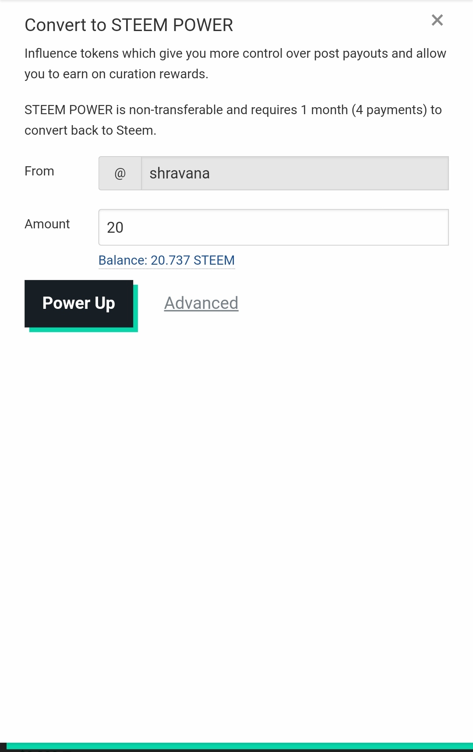This screenshot has width=473, height=752.
Task: Click the Balance: 20.737 STEEM link
Action: tap(166, 260)
